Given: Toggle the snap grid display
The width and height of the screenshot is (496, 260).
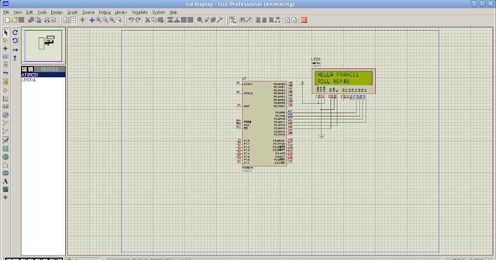Looking at the screenshot, I should pos(73,20).
